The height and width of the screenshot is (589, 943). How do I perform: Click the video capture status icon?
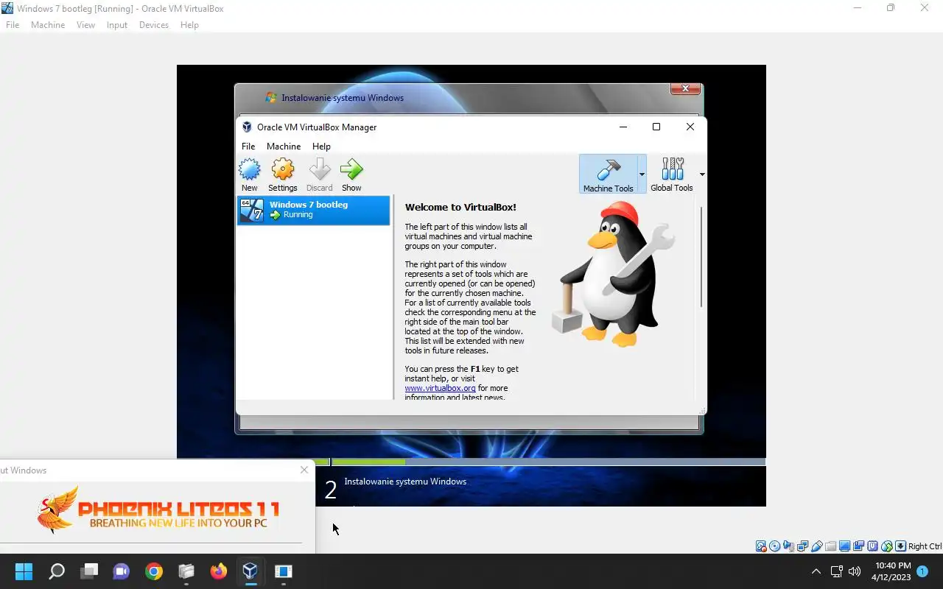click(858, 546)
